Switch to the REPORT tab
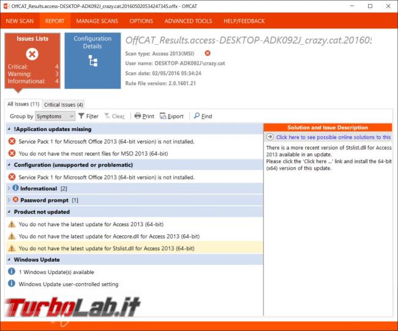 (55, 21)
